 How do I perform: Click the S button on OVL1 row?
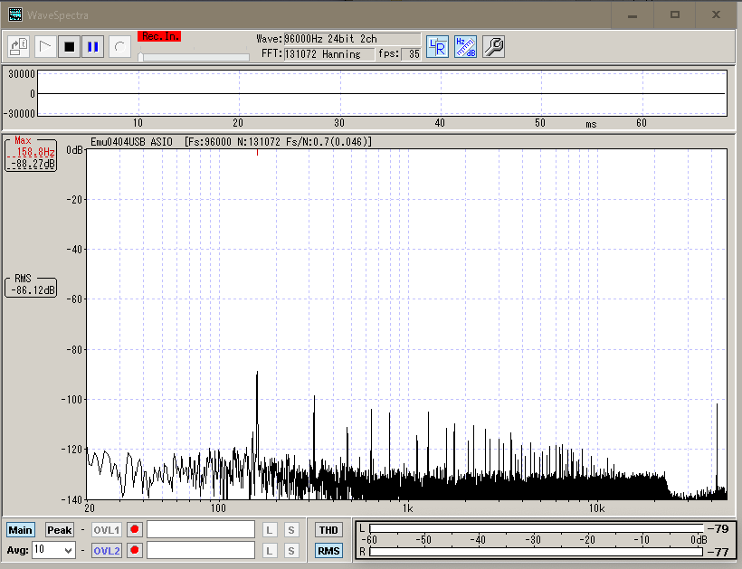pos(291,530)
